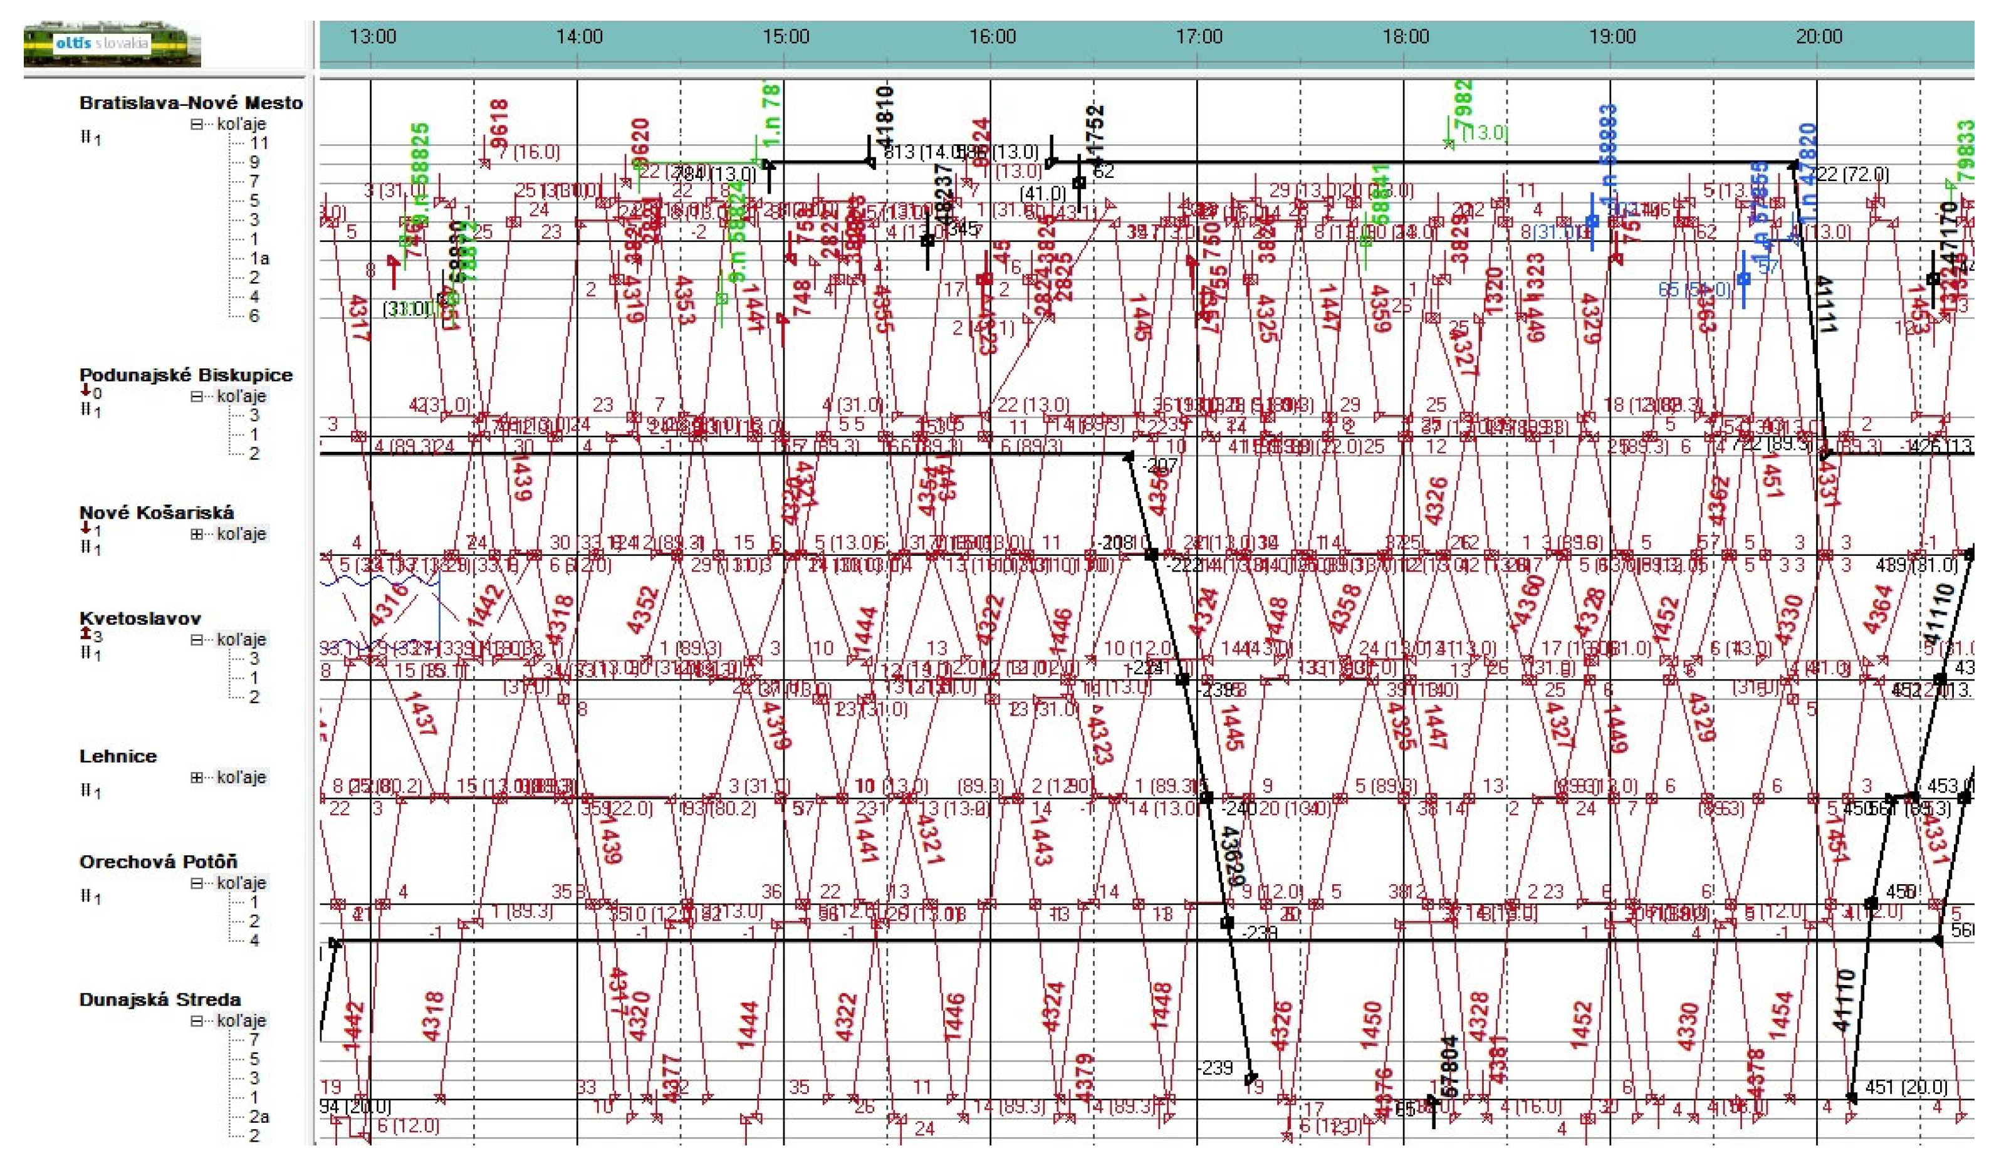
Task: Select track 1a under Bratislava-Nové Mesto
Action: click(259, 259)
